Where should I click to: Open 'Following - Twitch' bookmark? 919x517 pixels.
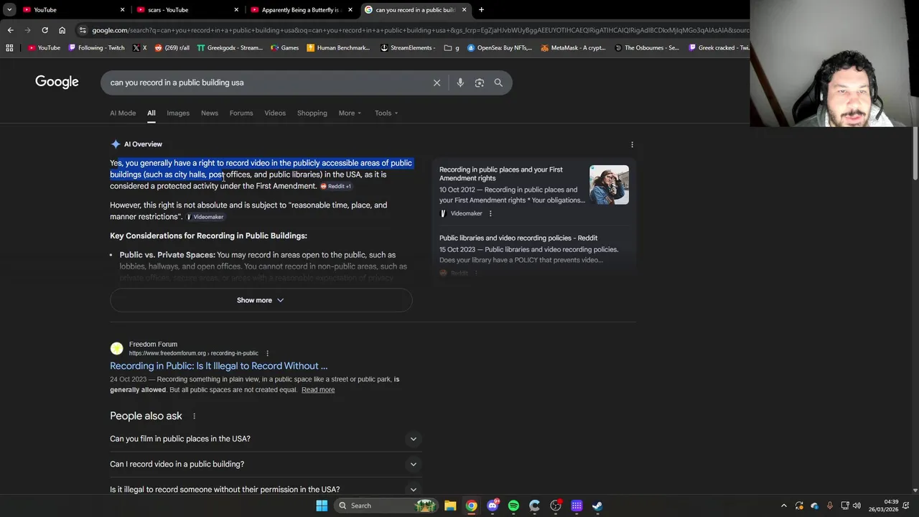pos(96,48)
